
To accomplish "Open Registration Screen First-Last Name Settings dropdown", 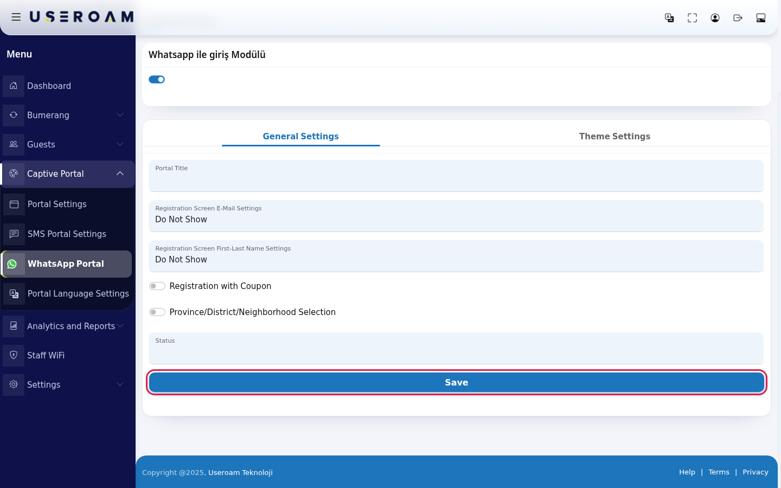I will 456,256.
